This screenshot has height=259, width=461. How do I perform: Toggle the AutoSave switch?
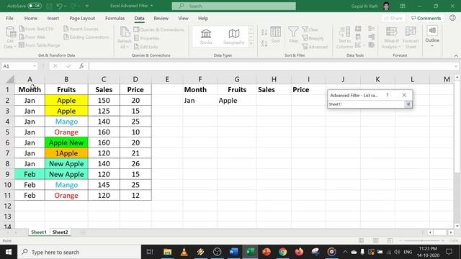pos(35,6)
